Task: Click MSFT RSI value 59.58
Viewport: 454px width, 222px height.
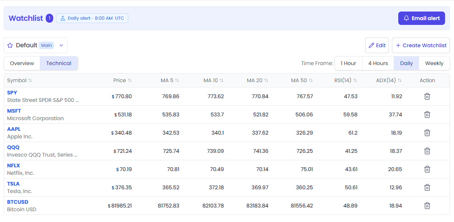Action: [350, 115]
